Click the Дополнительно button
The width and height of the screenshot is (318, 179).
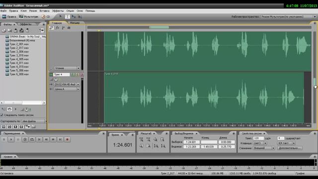click(290, 148)
